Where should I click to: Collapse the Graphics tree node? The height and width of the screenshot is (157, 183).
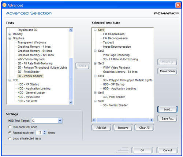(x=10, y=38)
